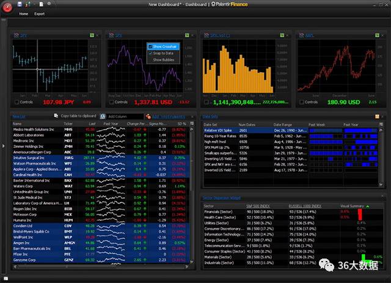Click the orange maximize icon on the Date Sets panel
This screenshot has width=391, height=283.
pyautogui.click(x=378, y=117)
